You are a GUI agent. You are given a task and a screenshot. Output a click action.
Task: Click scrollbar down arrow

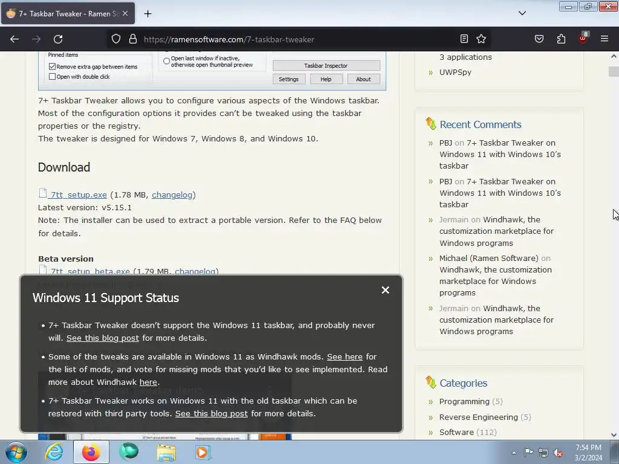coord(614,435)
